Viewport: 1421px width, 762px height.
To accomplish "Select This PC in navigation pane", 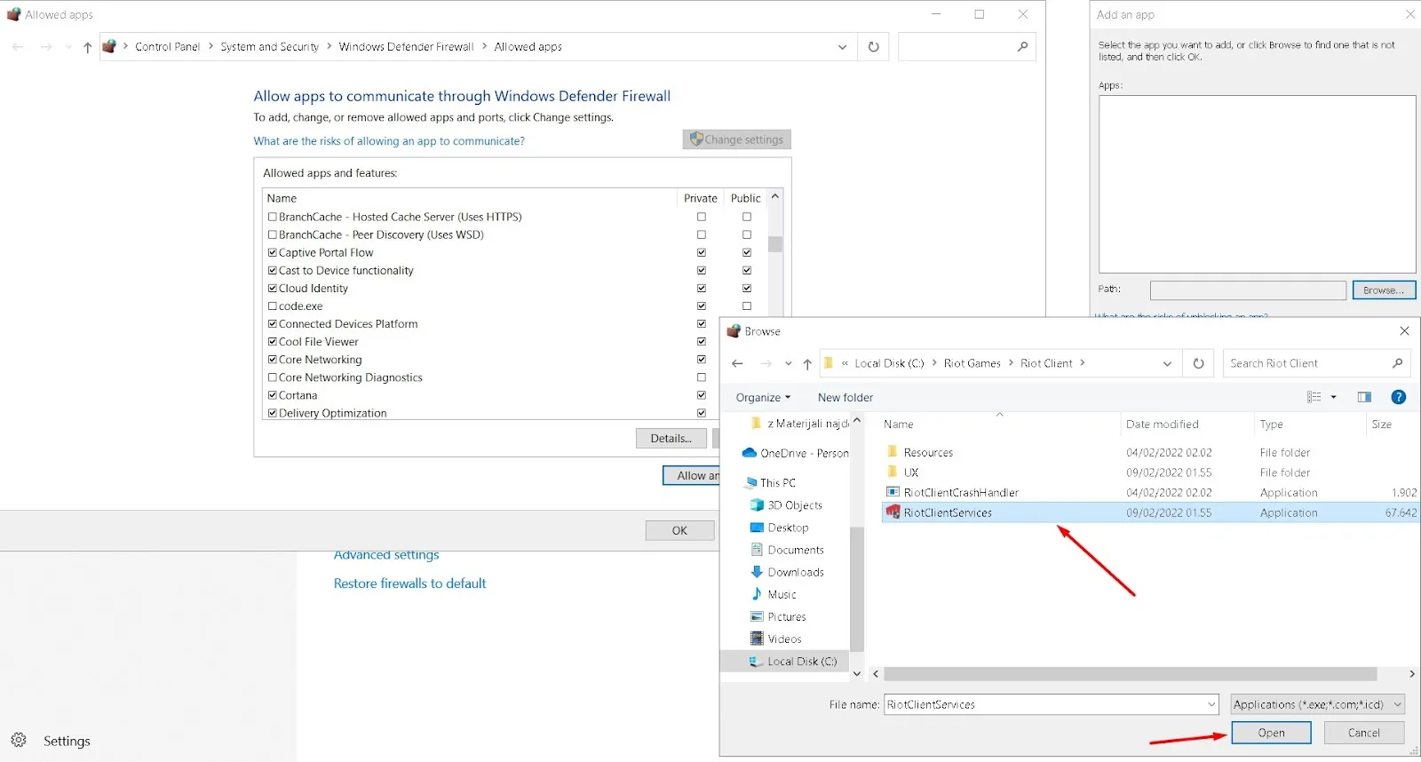I will tap(770, 482).
